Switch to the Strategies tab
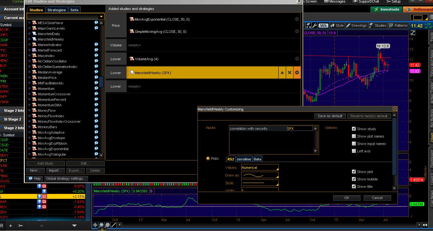 pos(56,10)
